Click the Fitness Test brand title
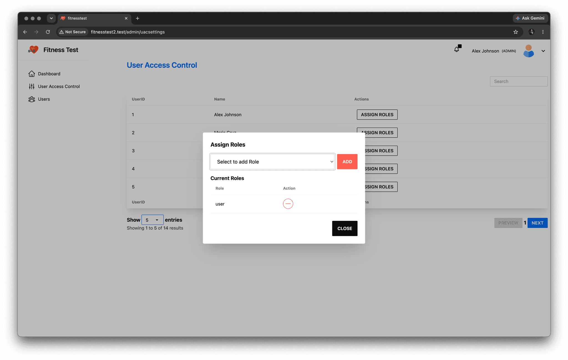568x360 pixels. pyautogui.click(x=61, y=50)
